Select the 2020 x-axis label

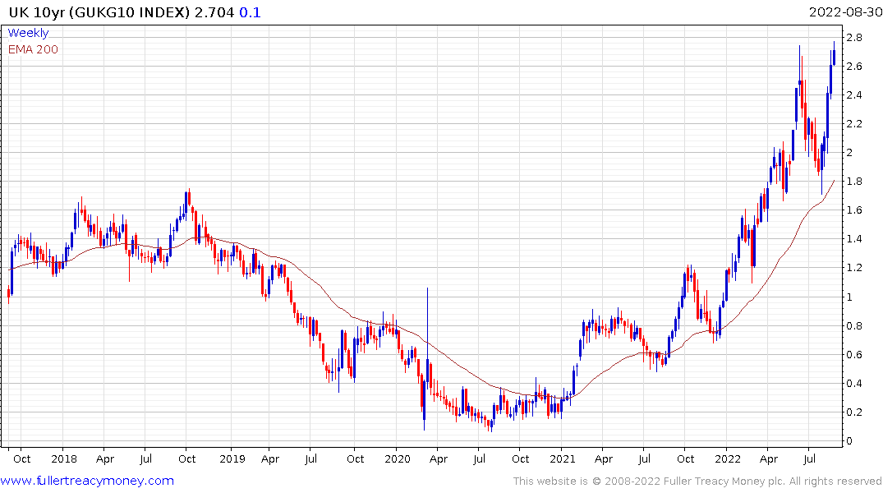pos(398,458)
